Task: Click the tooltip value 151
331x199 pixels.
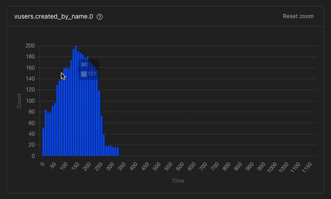Action: point(92,74)
